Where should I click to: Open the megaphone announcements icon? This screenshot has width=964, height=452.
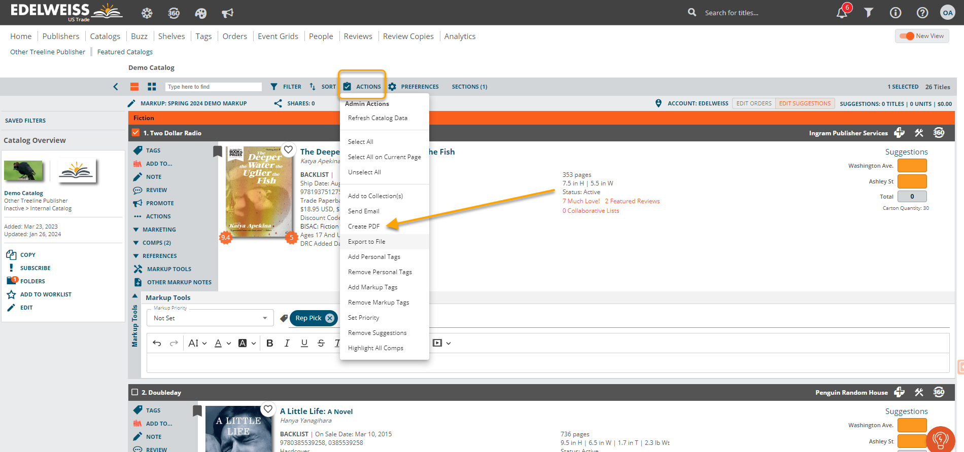click(x=227, y=13)
